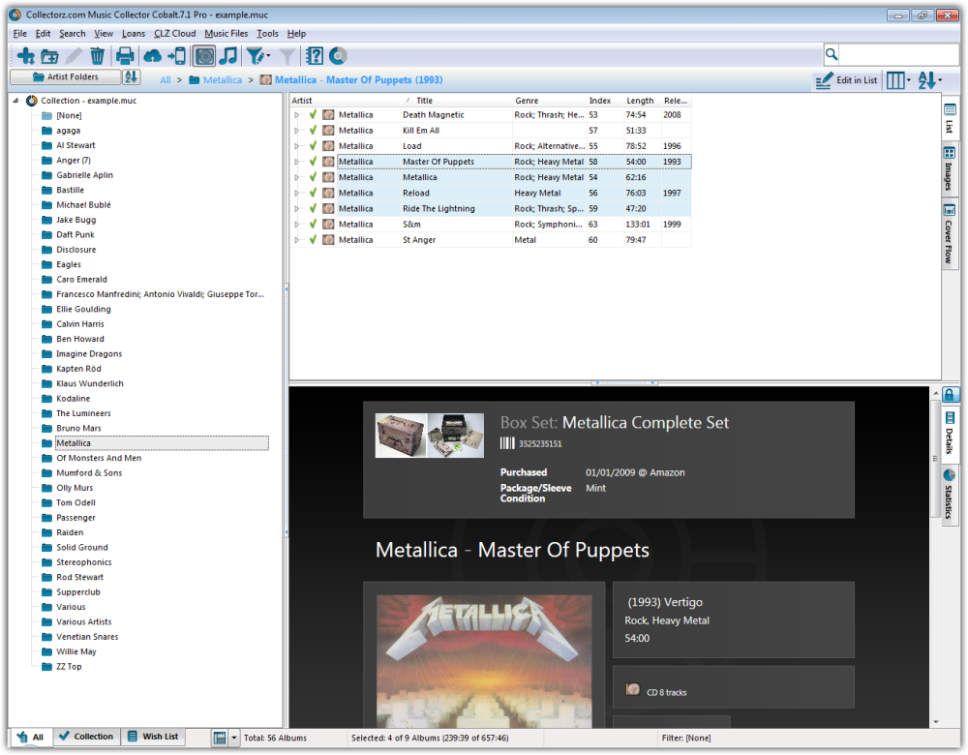The image size is (968, 755).
Task: Open the filter funnel dropdown arrow
Action: (x=268, y=56)
